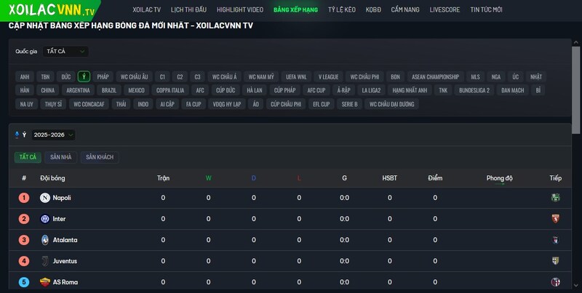The height and width of the screenshot is (293, 582).
Task: Click the Inter club crest
Action: (x=45, y=219)
